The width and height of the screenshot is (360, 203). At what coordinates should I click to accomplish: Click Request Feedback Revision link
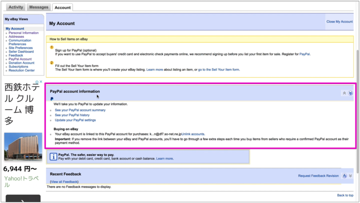[x=318, y=176]
